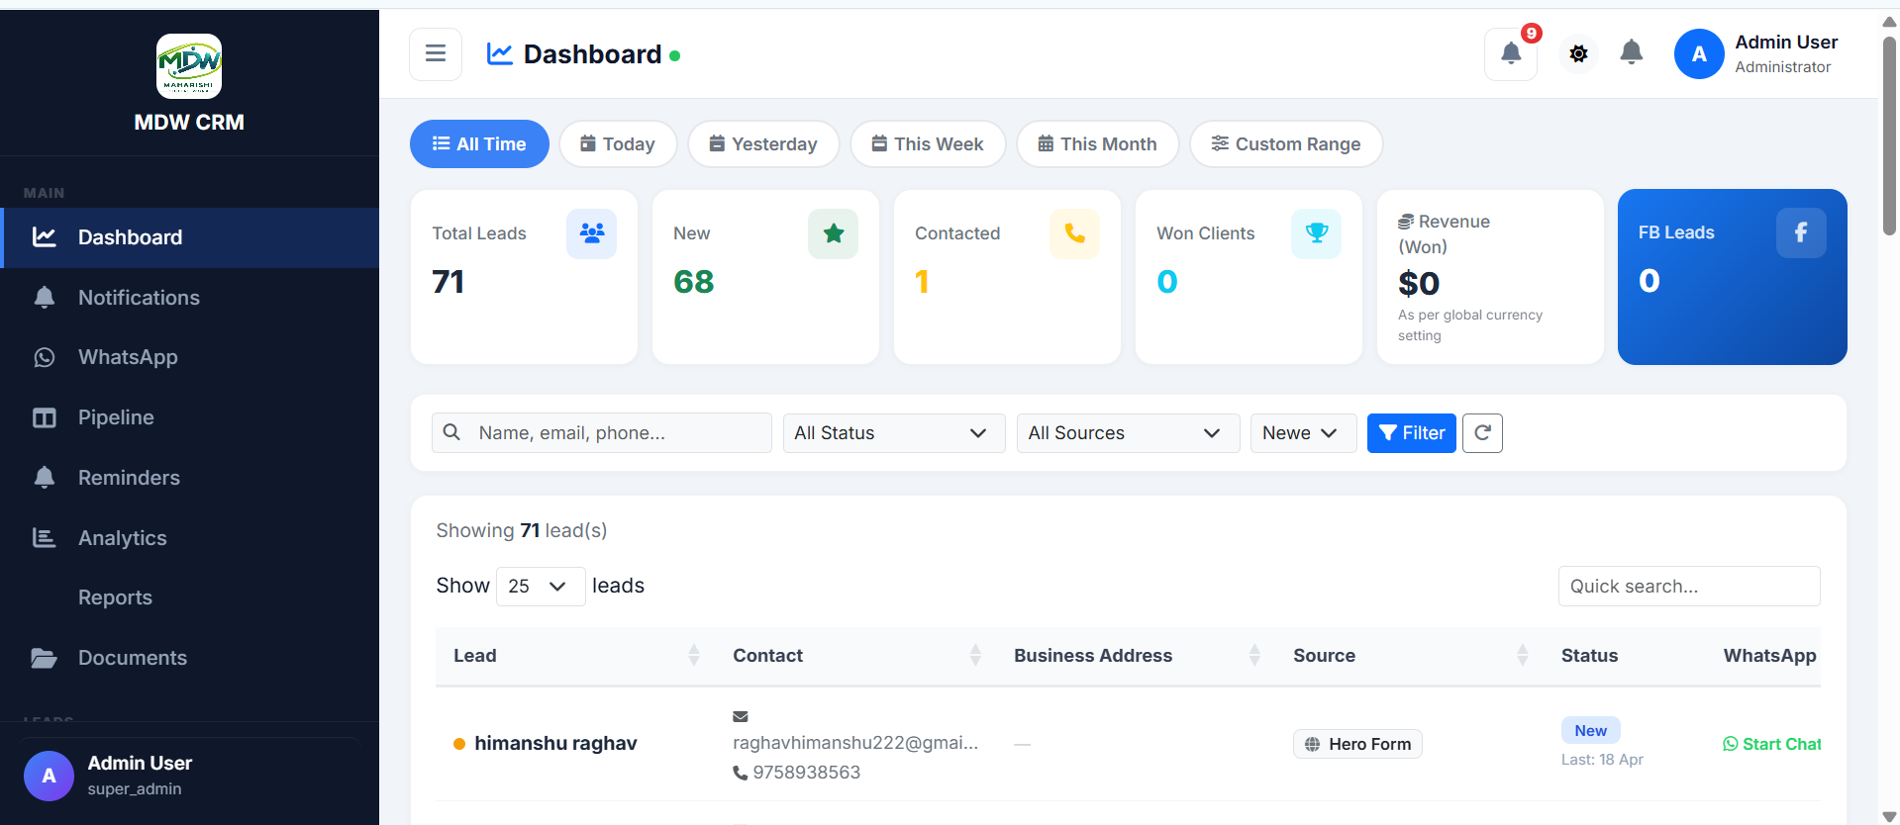The height and width of the screenshot is (825, 1900).
Task: Expand the All Sources dropdown
Action: (1128, 433)
